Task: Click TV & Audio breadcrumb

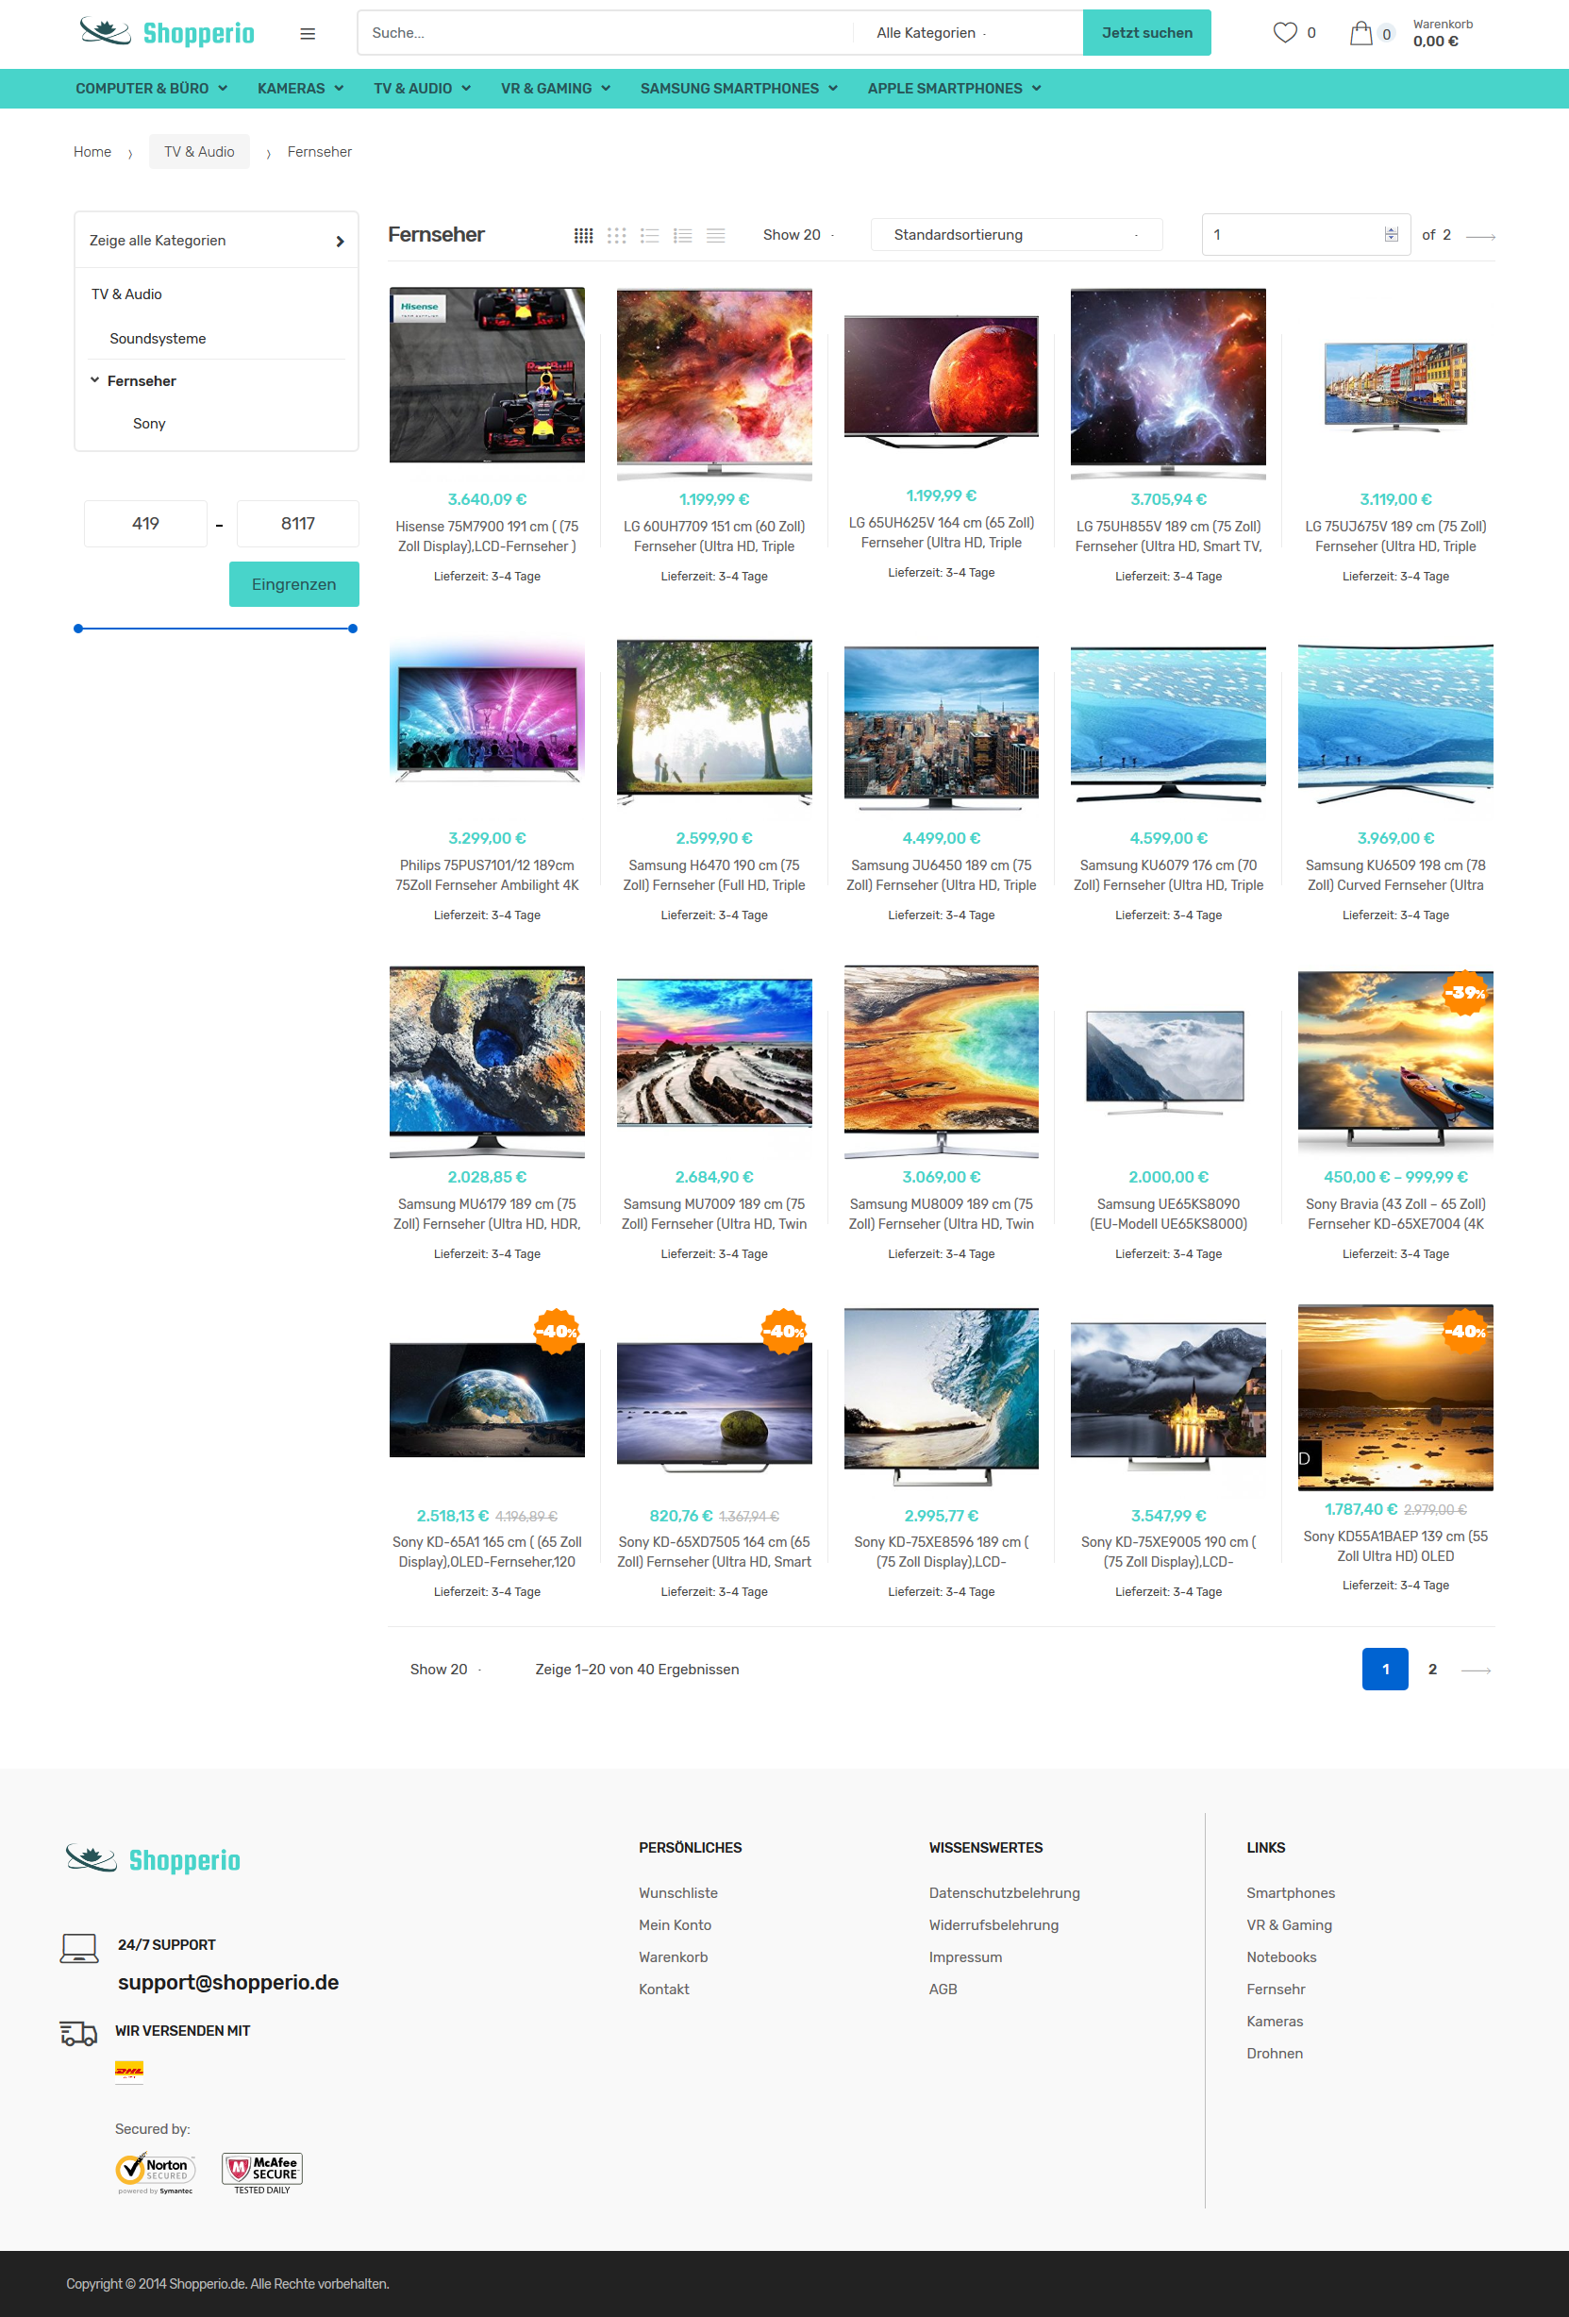Action: point(199,152)
